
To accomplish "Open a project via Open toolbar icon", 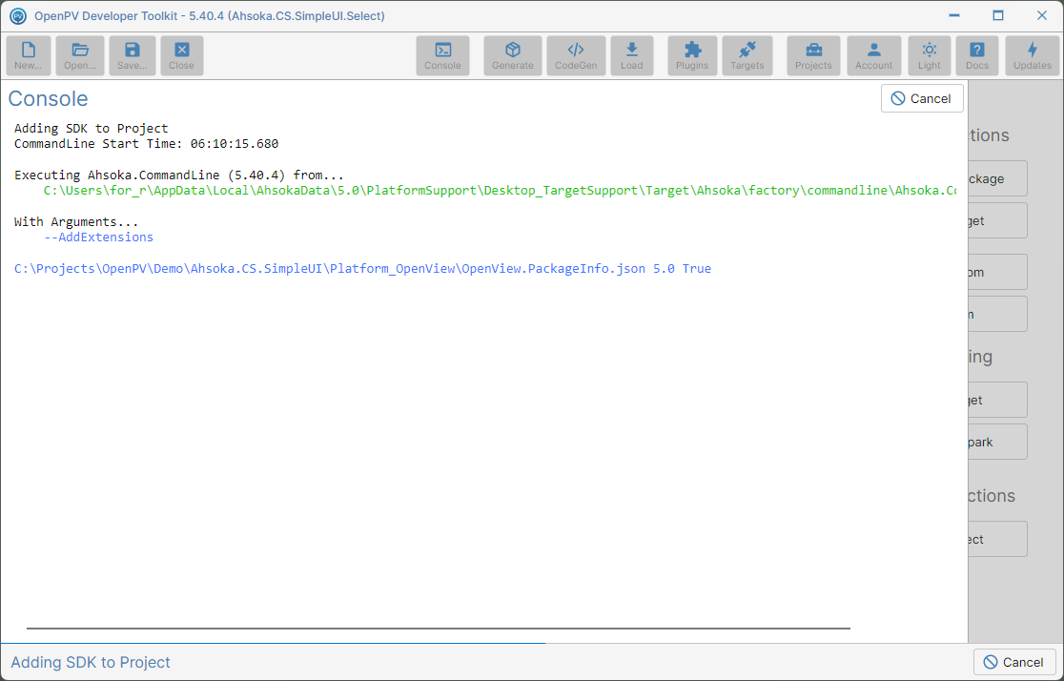I will [80, 55].
